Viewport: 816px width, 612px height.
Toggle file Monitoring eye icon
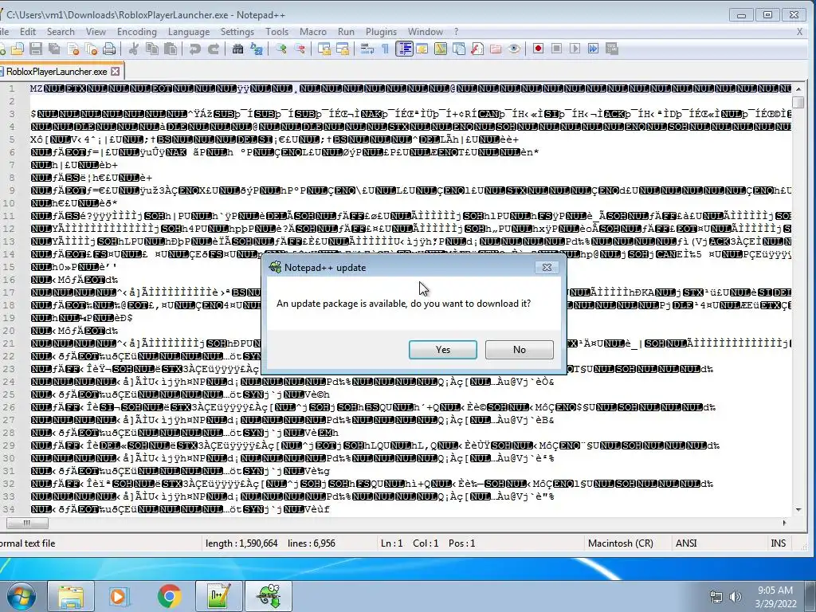point(514,49)
